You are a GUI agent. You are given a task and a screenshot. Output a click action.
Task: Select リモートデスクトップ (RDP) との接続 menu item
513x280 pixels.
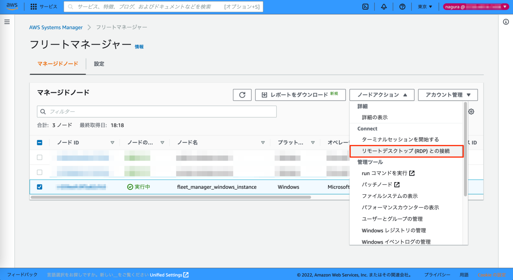pyautogui.click(x=406, y=151)
